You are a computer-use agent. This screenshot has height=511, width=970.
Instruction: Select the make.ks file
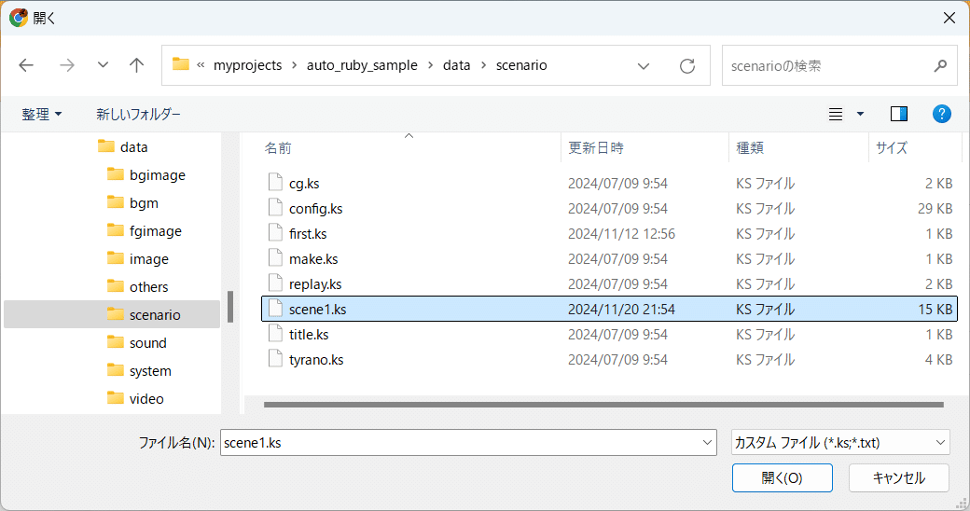click(x=609, y=258)
